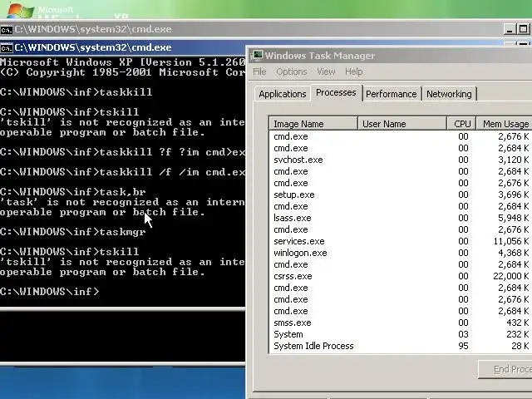The image size is (532, 399).
Task: Click the background cmd.exe window's title icon
Action: pyautogui.click(x=6, y=30)
